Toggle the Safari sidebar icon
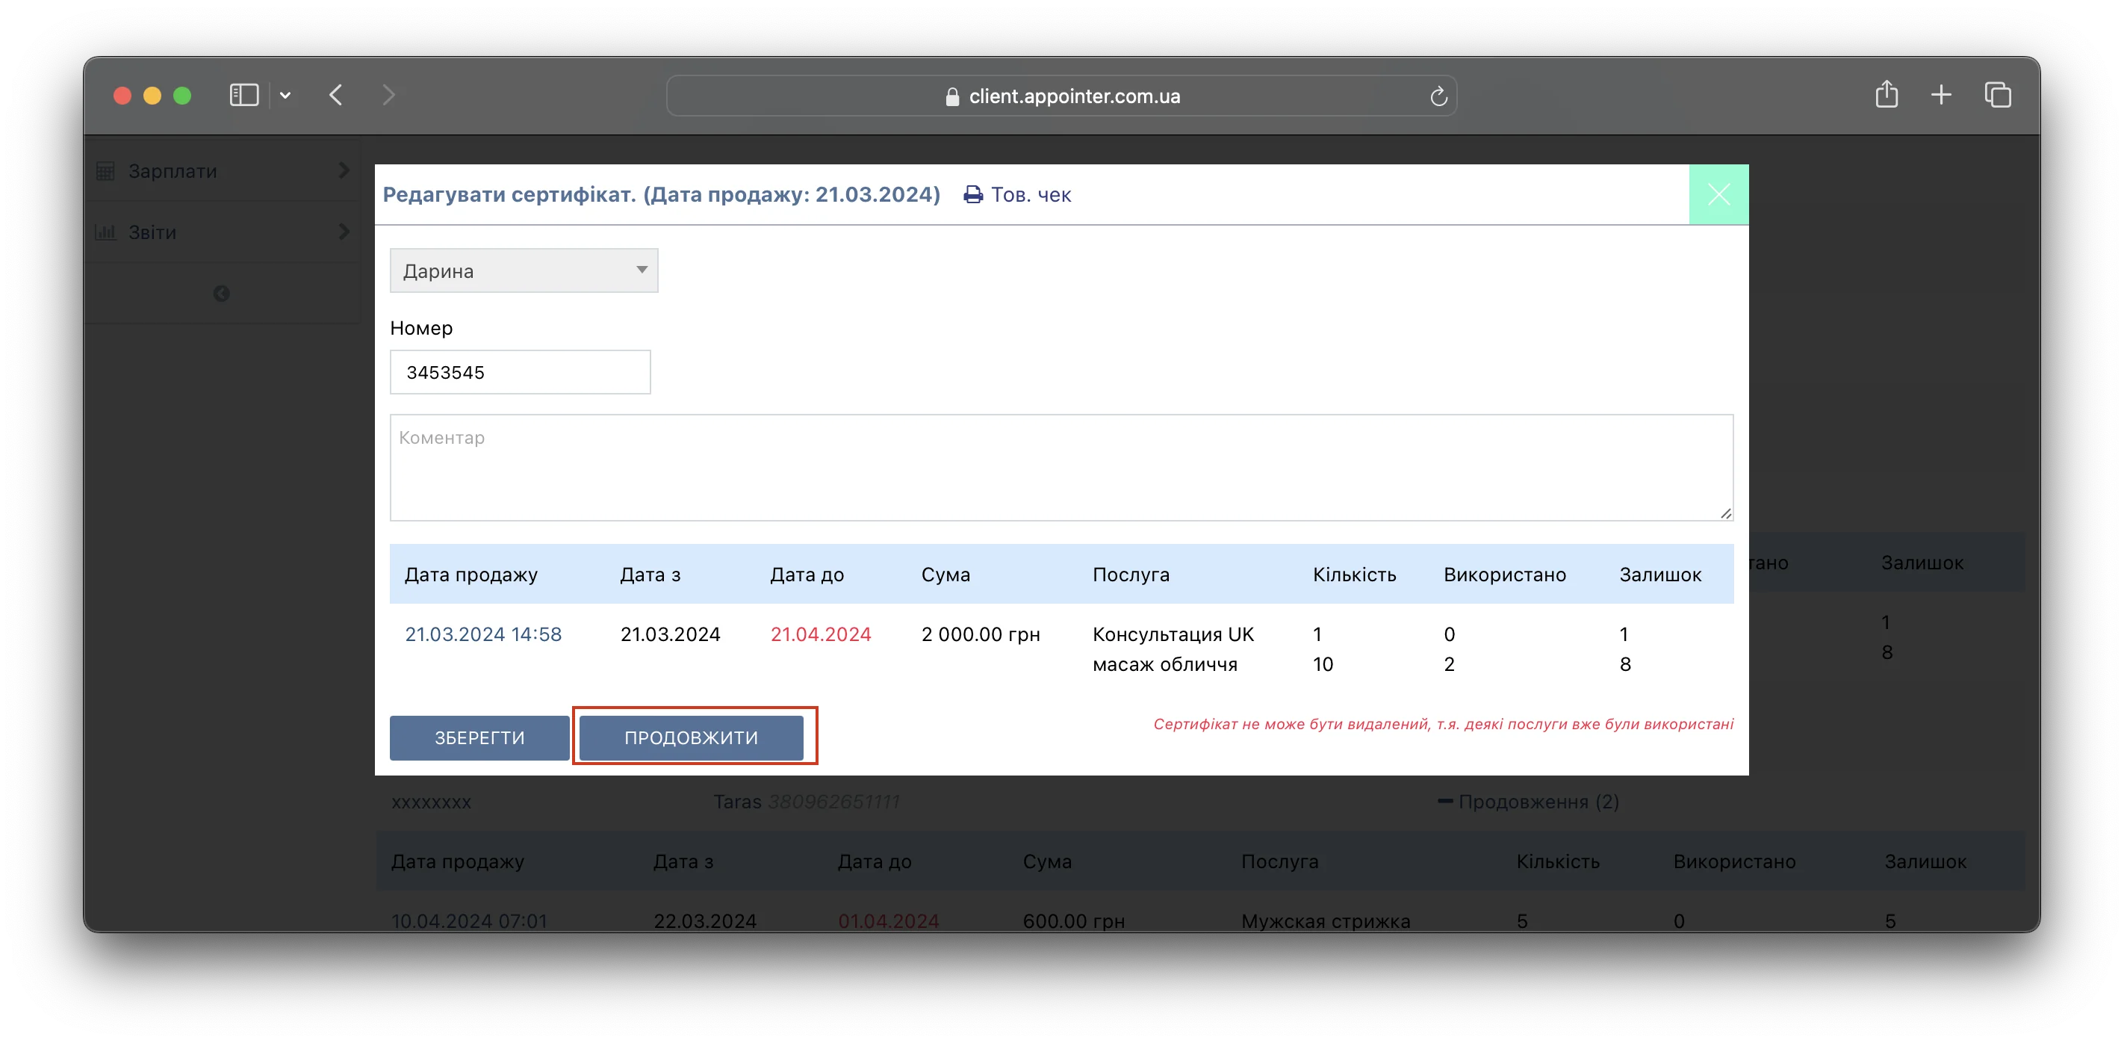Image resolution: width=2124 pixels, height=1043 pixels. pyautogui.click(x=244, y=95)
